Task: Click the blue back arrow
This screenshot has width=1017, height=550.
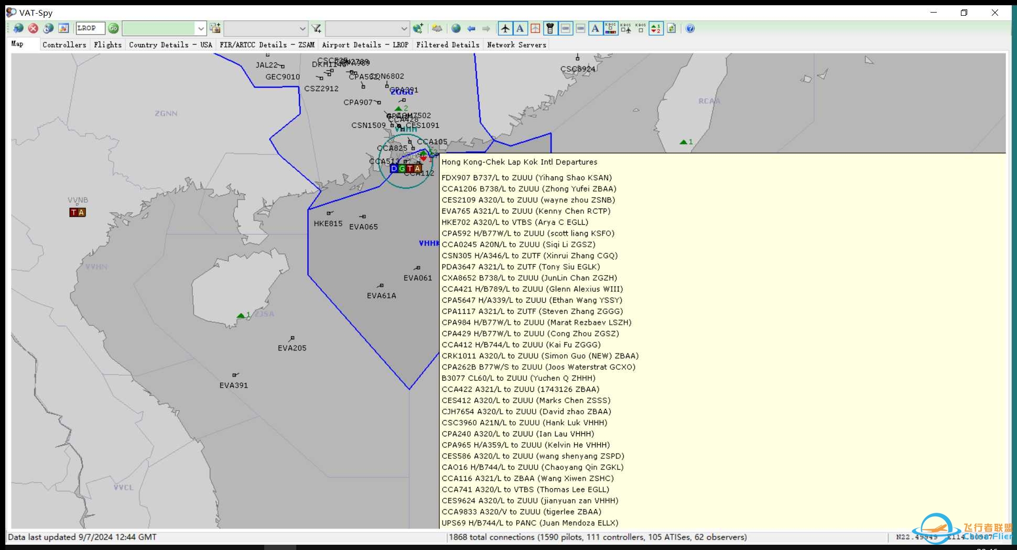Action: coord(471,28)
